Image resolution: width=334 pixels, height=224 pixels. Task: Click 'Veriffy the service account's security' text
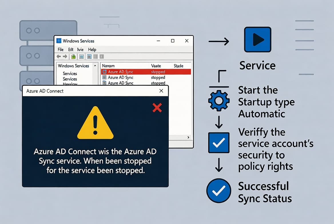pos(276,149)
